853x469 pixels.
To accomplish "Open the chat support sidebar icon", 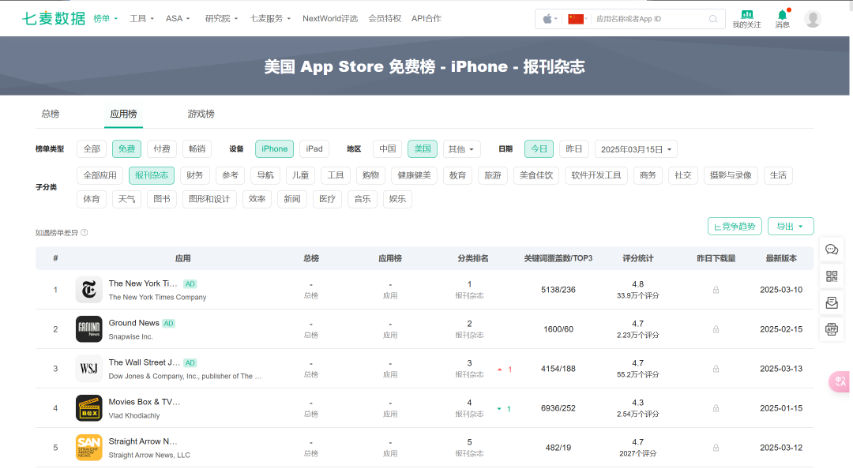I will [832, 250].
